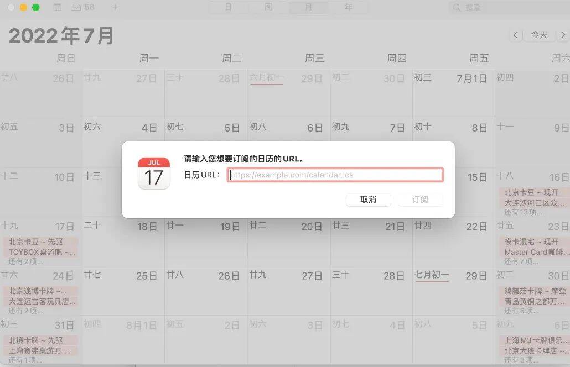Click the 搜索 search field
Viewport: 570px width, 367px height.
pos(510,8)
